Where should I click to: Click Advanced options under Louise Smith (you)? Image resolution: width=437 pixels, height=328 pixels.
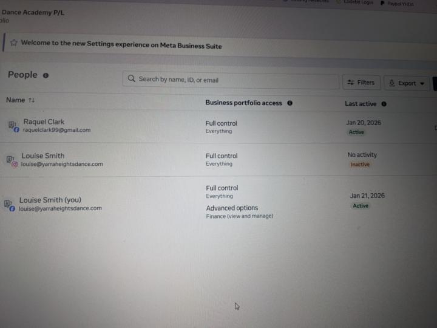pos(232,208)
